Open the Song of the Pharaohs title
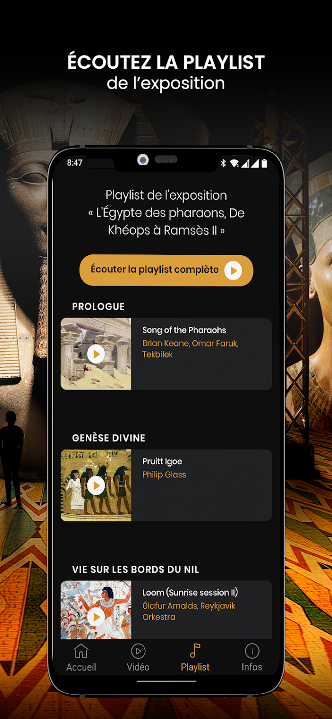The width and height of the screenshot is (332, 719). pos(184,330)
